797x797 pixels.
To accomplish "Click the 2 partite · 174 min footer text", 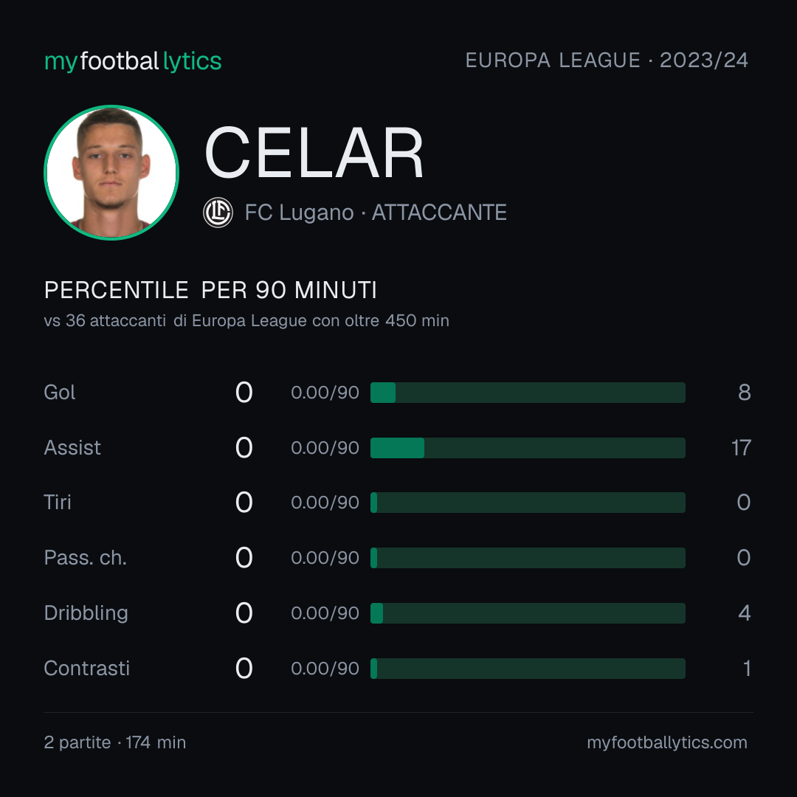I will coord(115,742).
